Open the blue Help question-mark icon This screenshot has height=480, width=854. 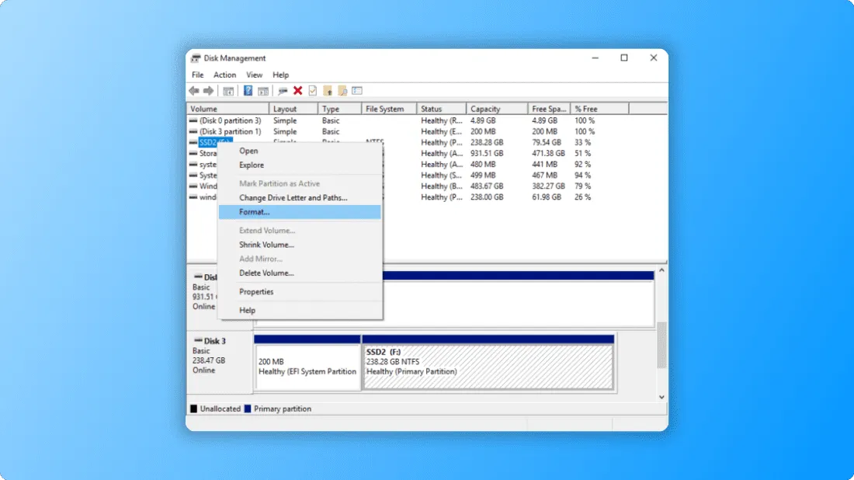[248, 90]
